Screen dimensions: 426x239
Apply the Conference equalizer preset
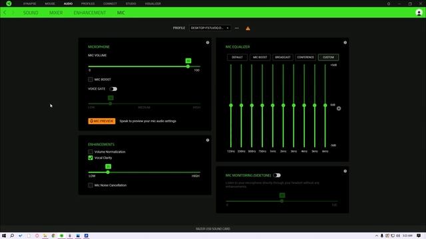[306, 57]
